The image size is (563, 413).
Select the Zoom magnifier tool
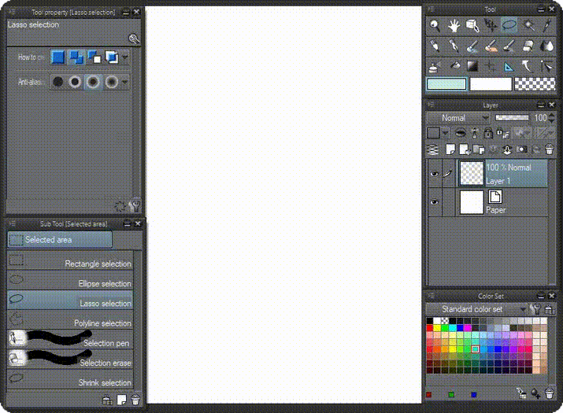pyautogui.click(x=435, y=26)
